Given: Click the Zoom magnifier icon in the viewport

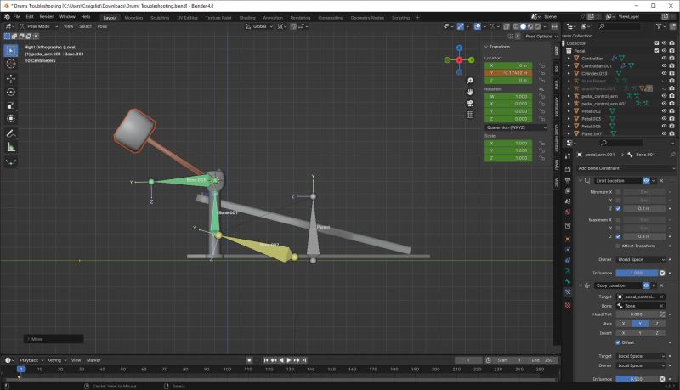Looking at the screenshot, I should click(x=470, y=81).
